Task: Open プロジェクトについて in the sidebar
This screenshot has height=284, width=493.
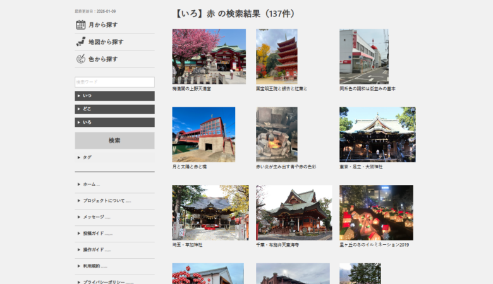Action: [106, 201]
